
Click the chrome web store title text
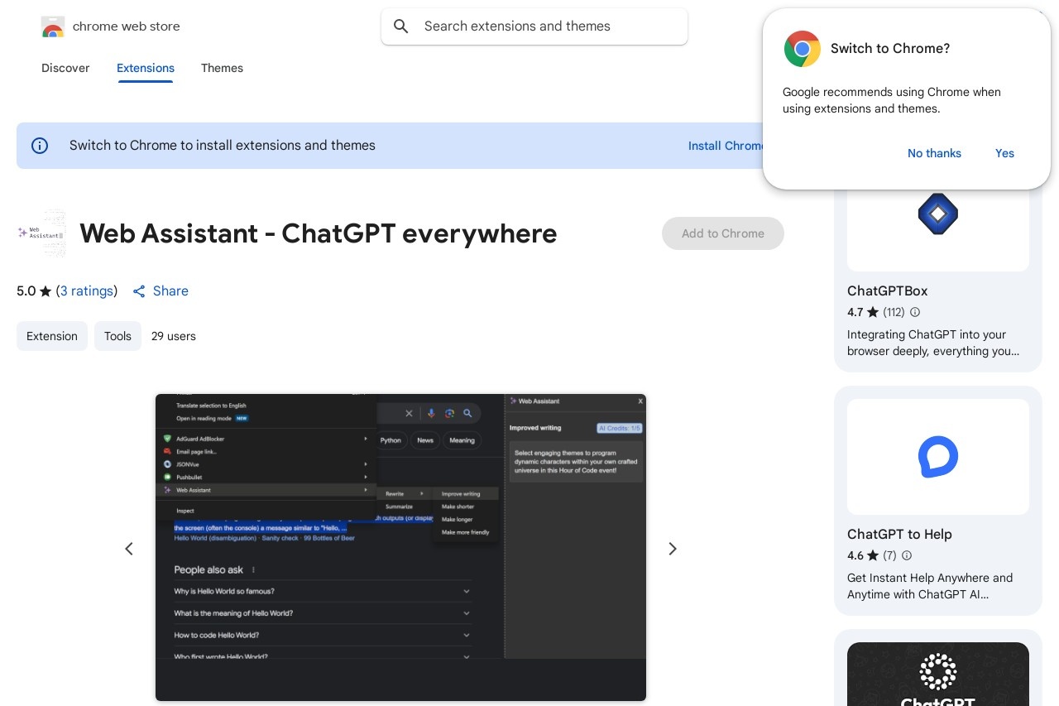point(127,26)
